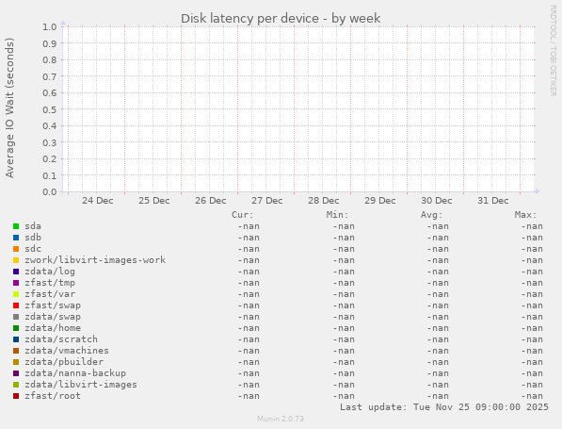Click the lime zfast/var swatch
The height and width of the screenshot is (429, 562).
[16, 294]
